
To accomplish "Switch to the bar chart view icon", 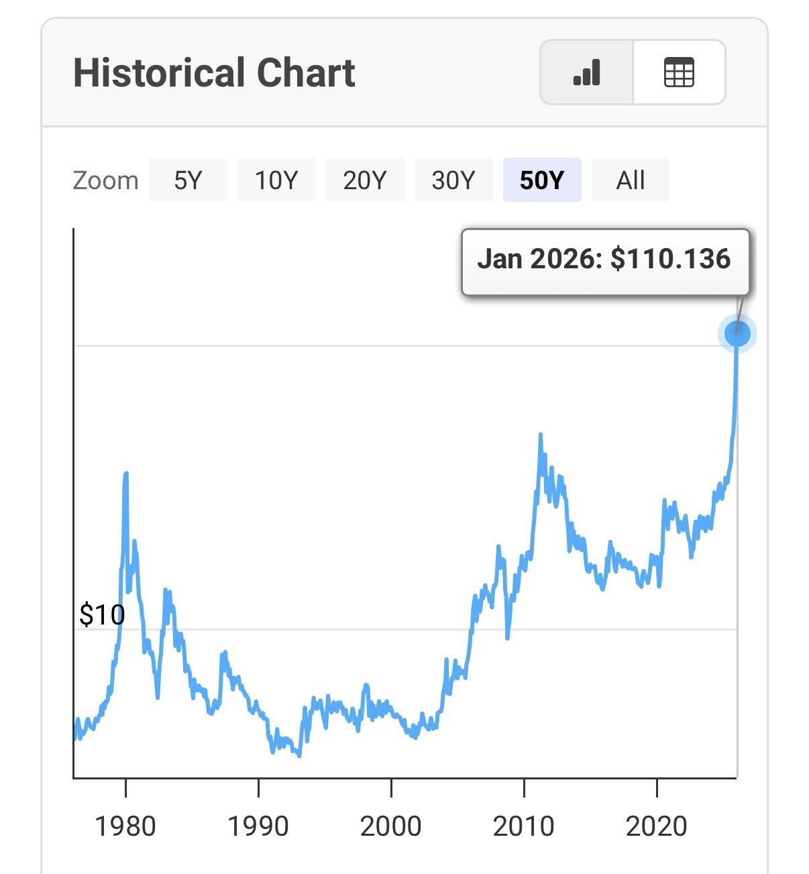I will point(586,72).
